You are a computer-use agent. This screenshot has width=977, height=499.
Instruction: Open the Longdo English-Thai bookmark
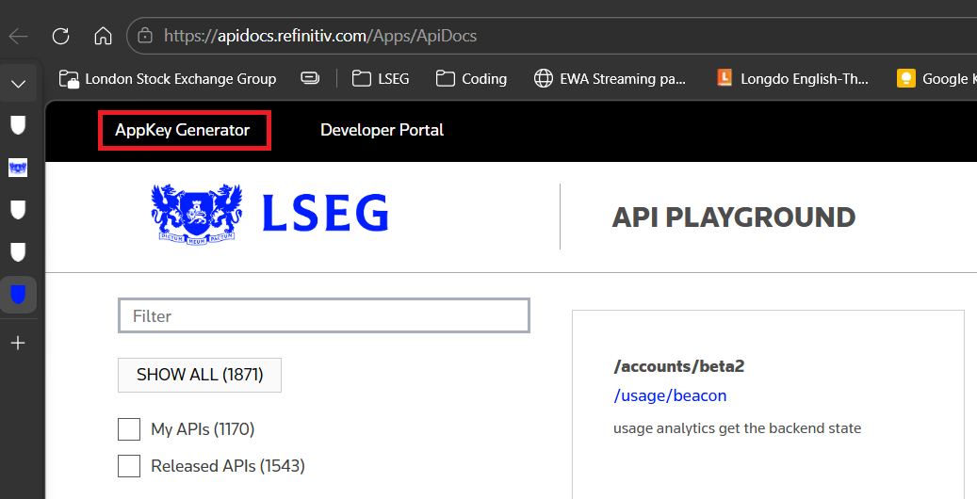click(x=792, y=78)
